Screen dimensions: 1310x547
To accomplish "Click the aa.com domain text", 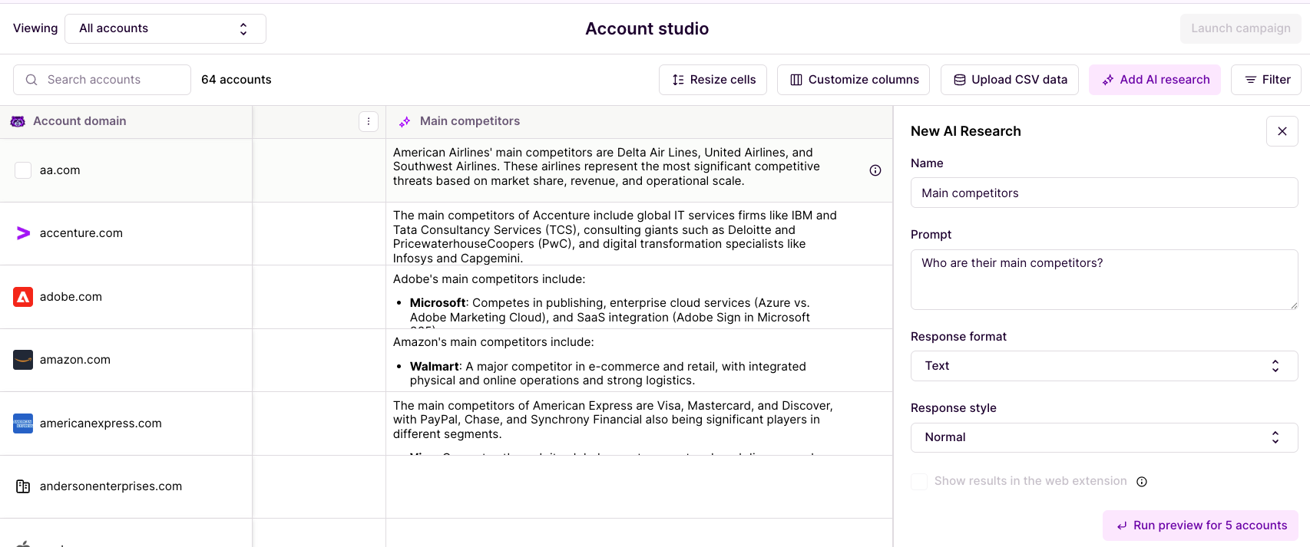I will click(x=60, y=170).
